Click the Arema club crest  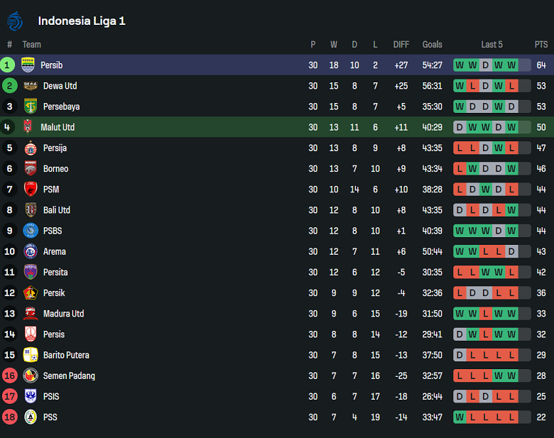(30, 251)
